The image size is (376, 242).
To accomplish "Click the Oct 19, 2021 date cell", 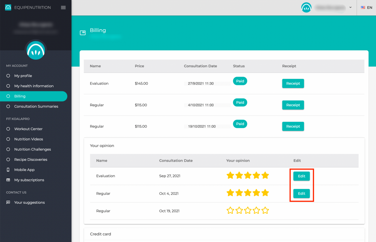I will tap(169, 211).
